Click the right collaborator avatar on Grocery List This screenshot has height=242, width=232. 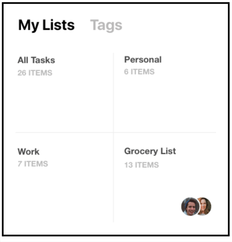pyautogui.click(x=204, y=206)
